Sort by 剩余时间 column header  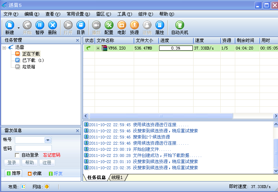247,40
